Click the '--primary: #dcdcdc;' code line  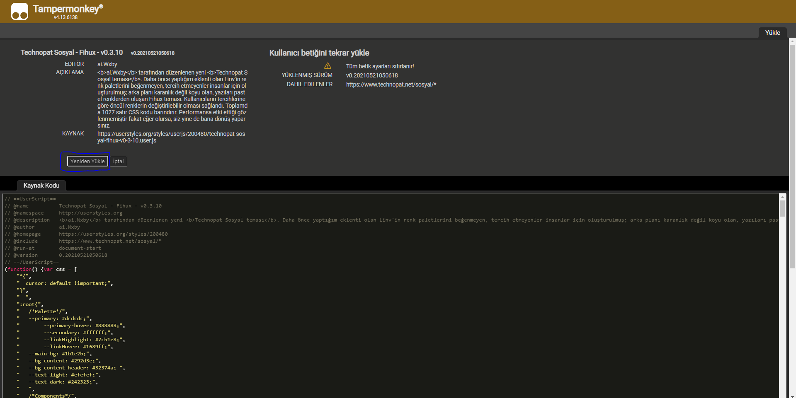(x=54, y=318)
